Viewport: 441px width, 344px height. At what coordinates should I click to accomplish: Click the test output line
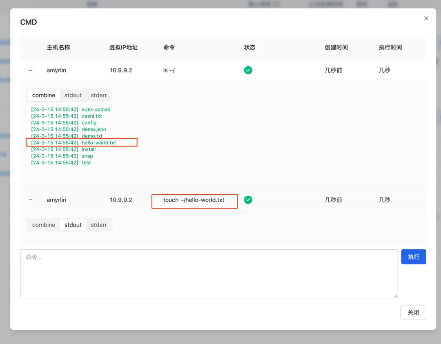pos(61,162)
